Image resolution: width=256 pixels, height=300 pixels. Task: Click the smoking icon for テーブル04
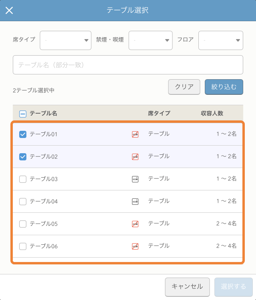[x=135, y=202]
